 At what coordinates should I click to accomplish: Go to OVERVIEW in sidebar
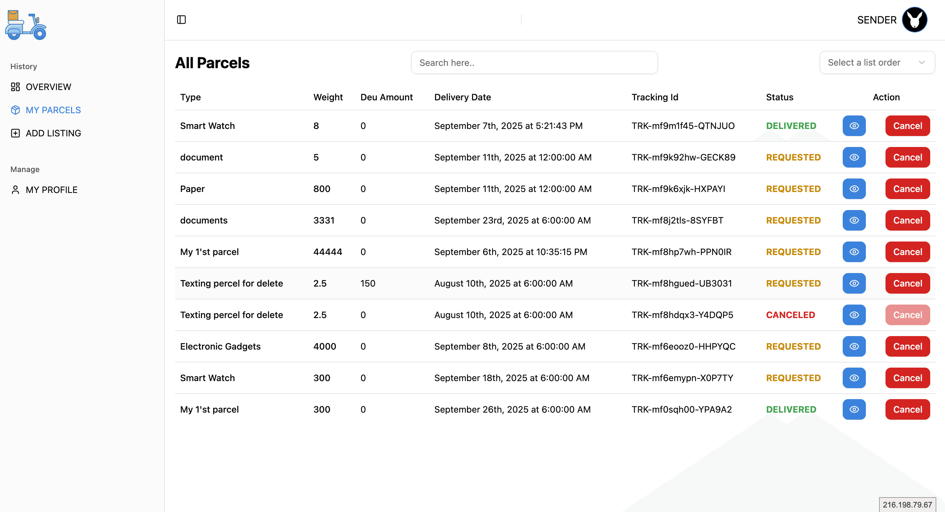(48, 87)
